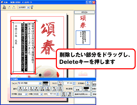Toggle italic 斜体 formatting

pyautogui.click(x=26, y=89)
